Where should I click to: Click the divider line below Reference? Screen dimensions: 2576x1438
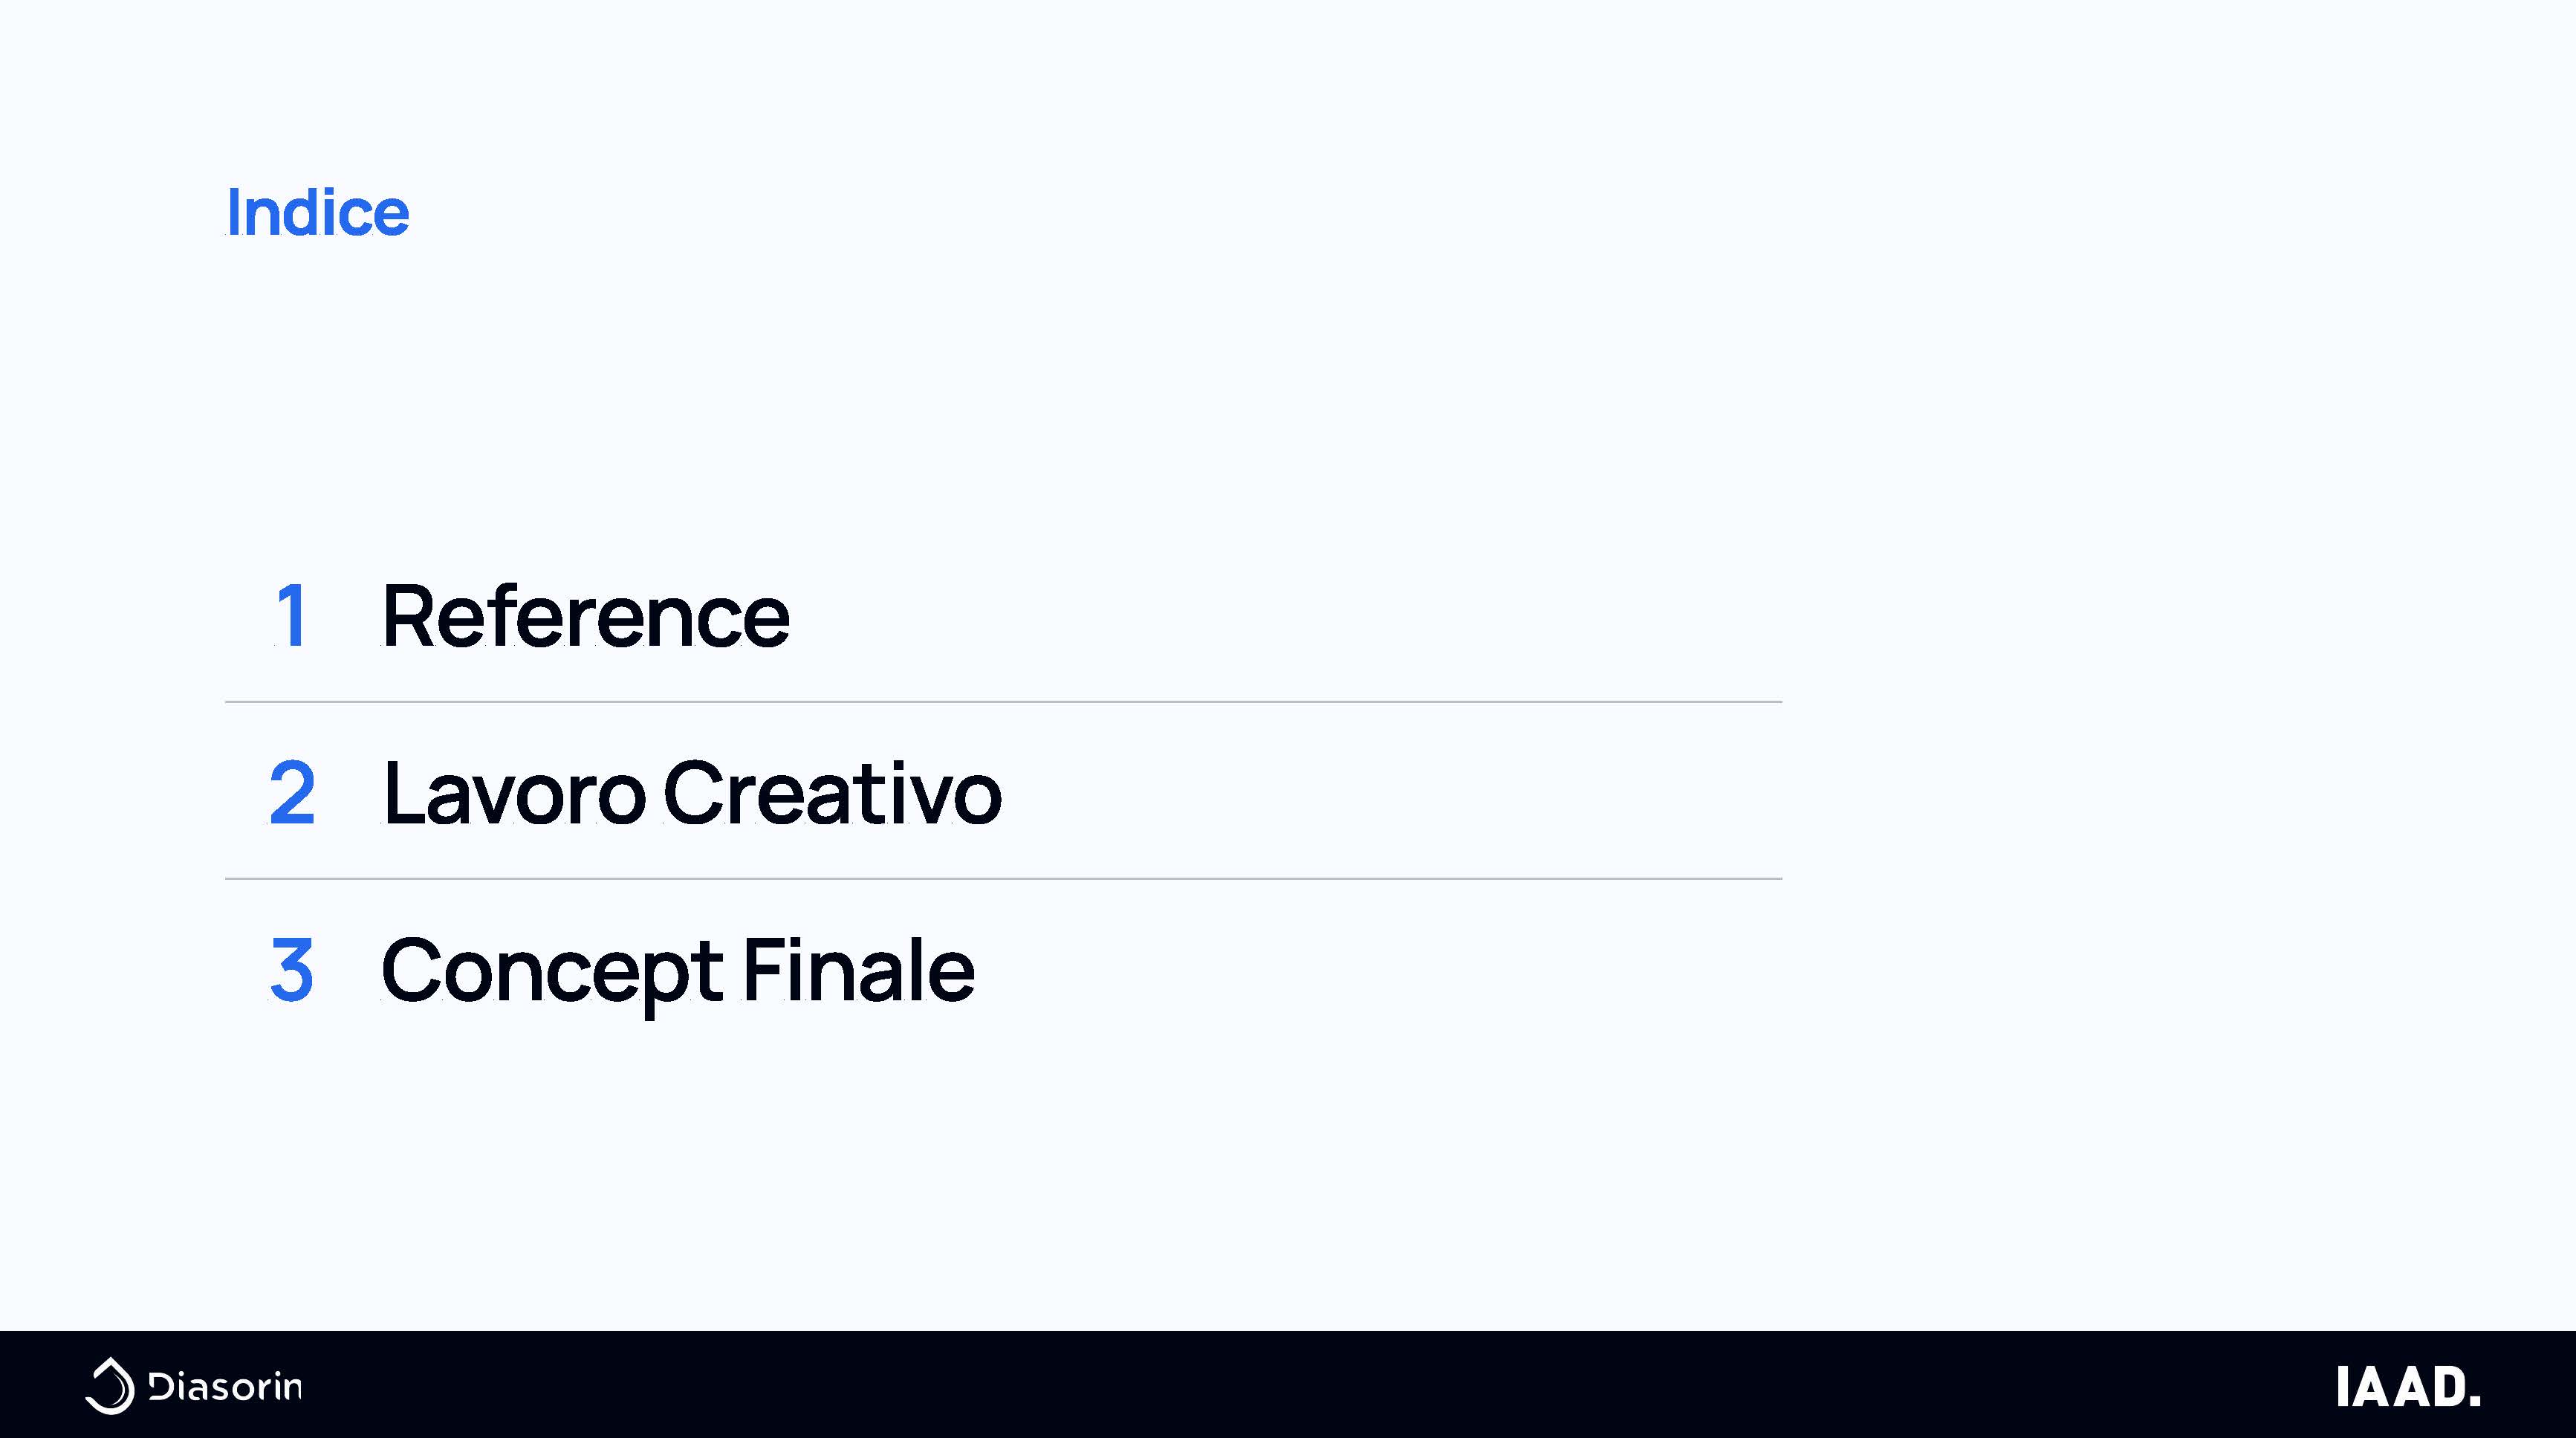tap(1003, 702)
